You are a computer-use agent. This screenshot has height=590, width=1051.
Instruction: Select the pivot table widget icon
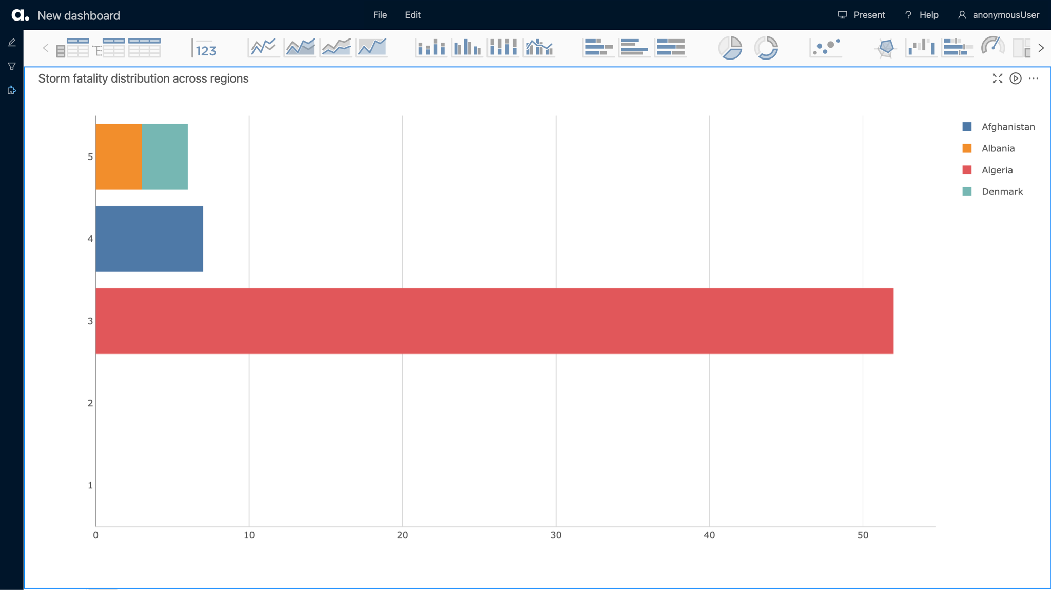[72, 48]
